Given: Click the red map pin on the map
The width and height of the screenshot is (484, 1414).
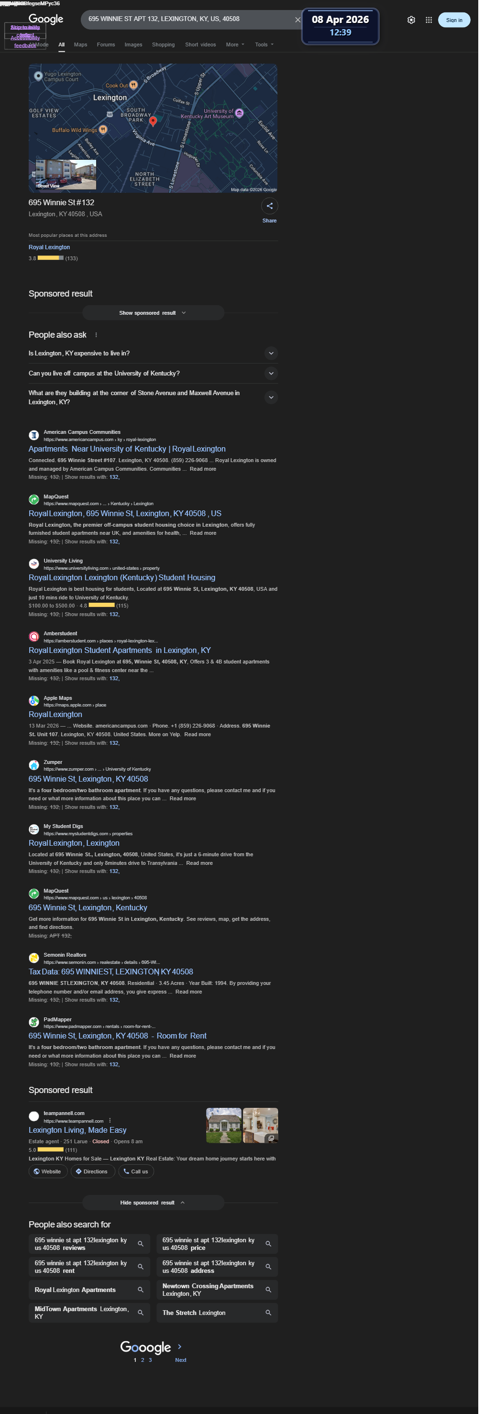Looking at the screenshot, I should tap(153, 122).
